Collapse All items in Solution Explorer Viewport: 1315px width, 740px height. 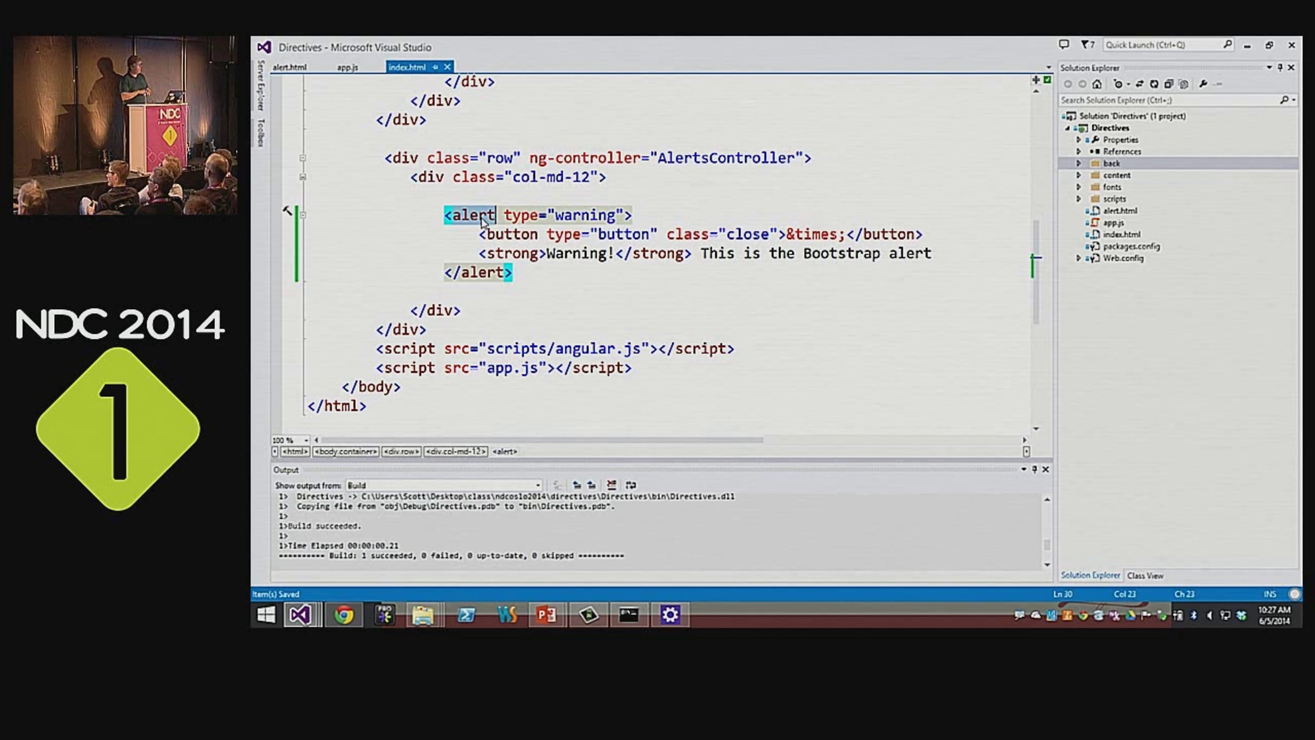point(1169,84)
